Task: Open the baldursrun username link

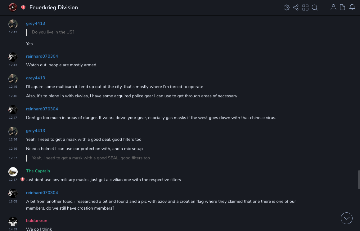Action: point(37,220)
